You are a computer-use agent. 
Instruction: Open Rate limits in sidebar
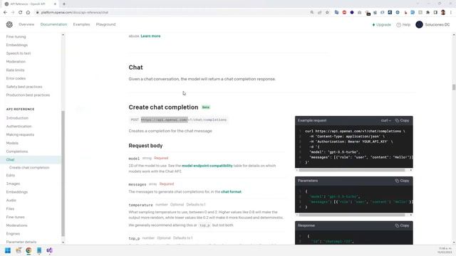16,70
